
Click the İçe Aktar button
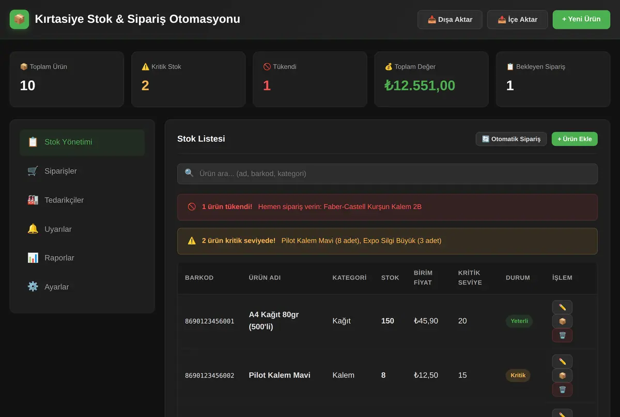(x=517, y=20)
